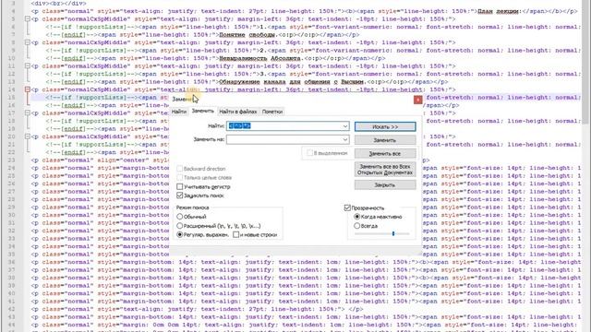The width and height of the screenshot is (591, 332).
Task: Click line number 36 in the margin
Action: click(x=11, y=262)
